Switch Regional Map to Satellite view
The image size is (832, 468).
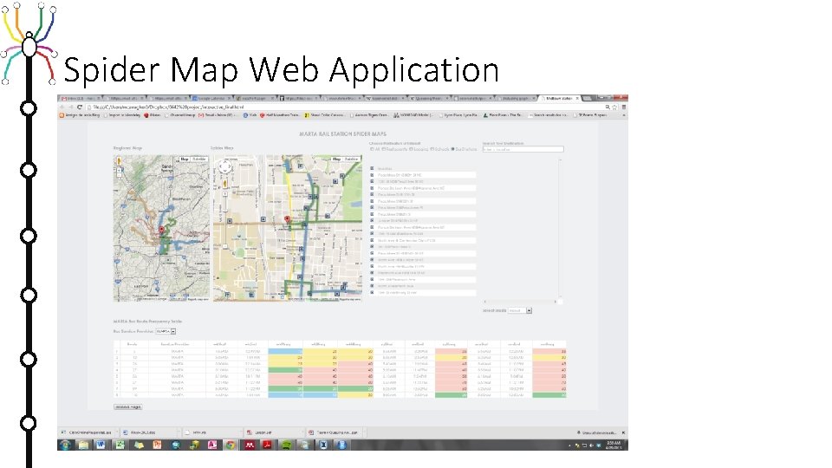(x=199, y=159)
